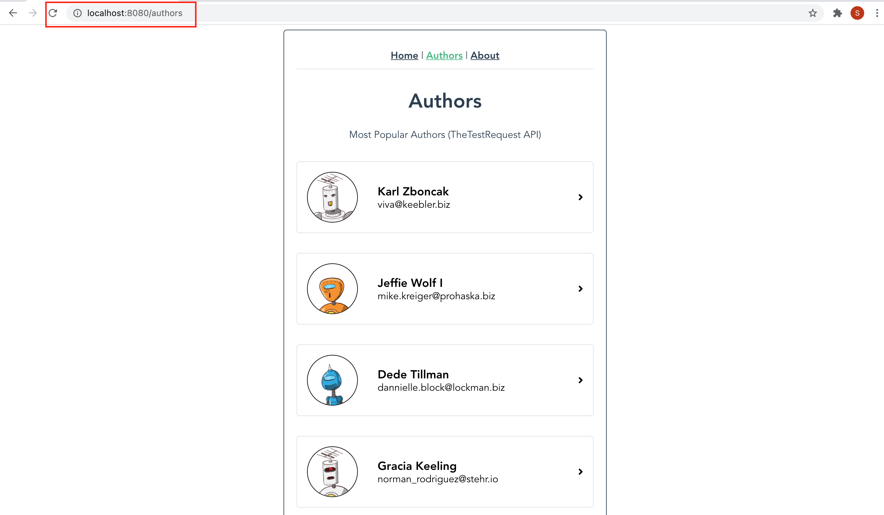This screenshot has width=884, height=515.
Task: Click the browser forward arrow
Action: tap(32, 13)
